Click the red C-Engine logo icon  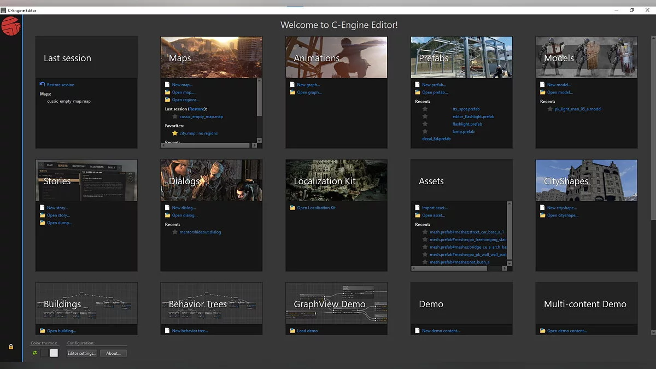10,26
